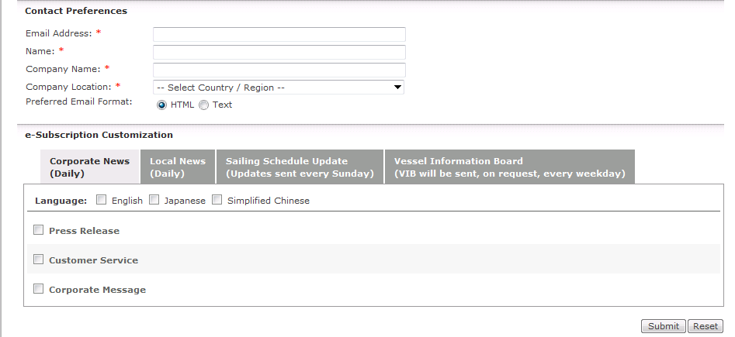
Task: Enable the Corporate Message checkbox
Action: pyautogui.click(x=38, y=289)
